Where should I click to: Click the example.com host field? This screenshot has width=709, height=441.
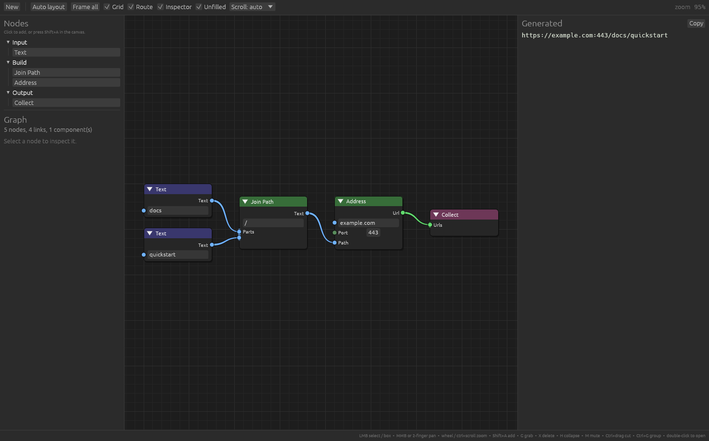368,223
